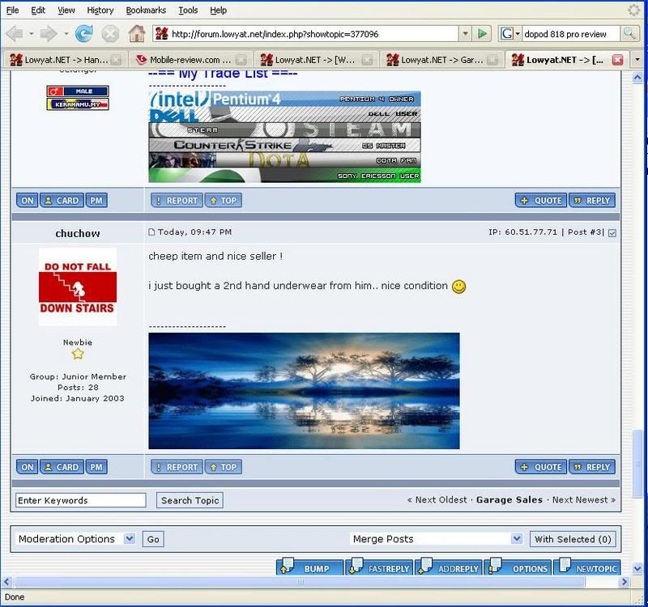Click QUOTE on chuchow's post

click(540, 467)
